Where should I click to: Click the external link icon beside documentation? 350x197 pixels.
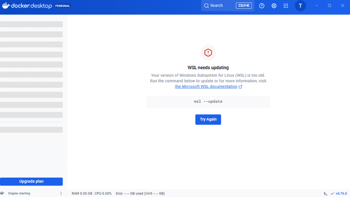[240, 87]
